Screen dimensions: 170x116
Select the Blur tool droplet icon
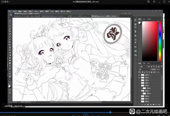pos(10,58)
